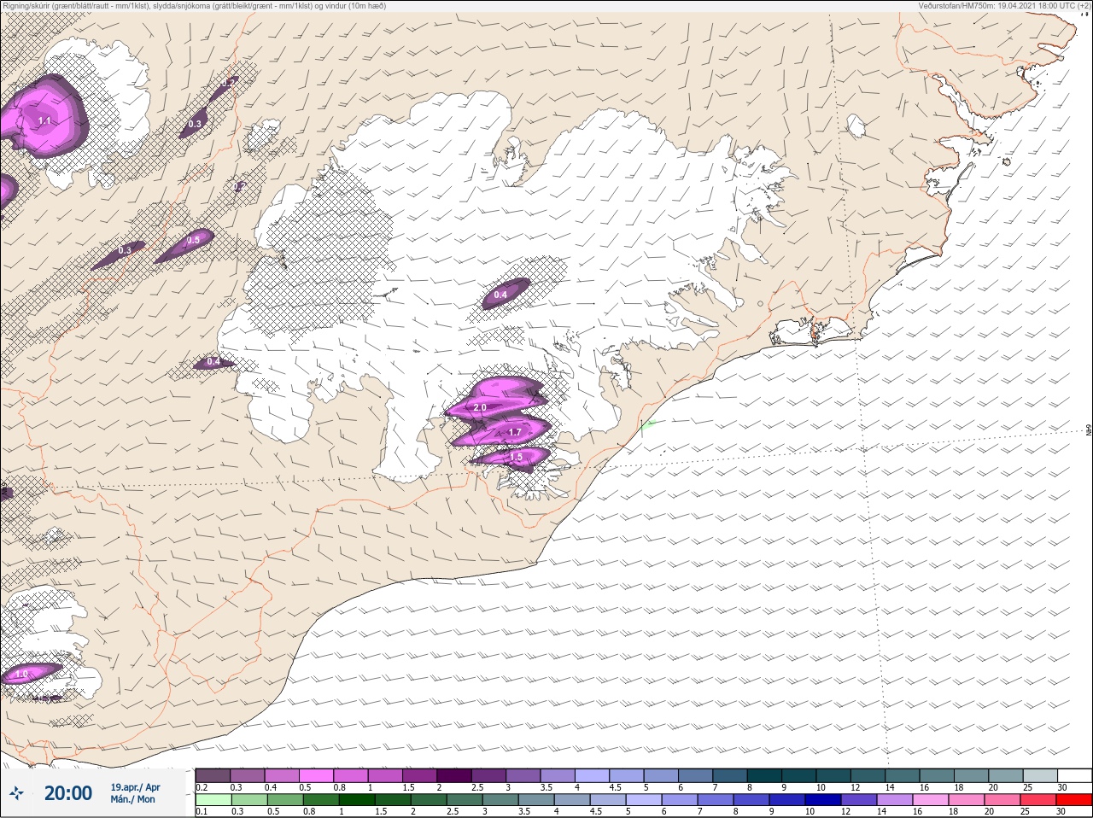The width and height of the screenshot is (1093, 818).
Task: Click the 0.4 label on the white glacier
Action: click(x=500, y=295)
